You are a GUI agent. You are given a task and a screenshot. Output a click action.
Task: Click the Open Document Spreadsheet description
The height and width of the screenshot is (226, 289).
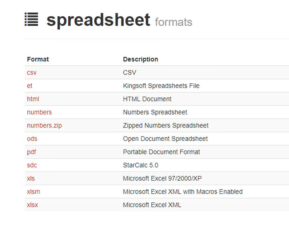click(165, 139)
